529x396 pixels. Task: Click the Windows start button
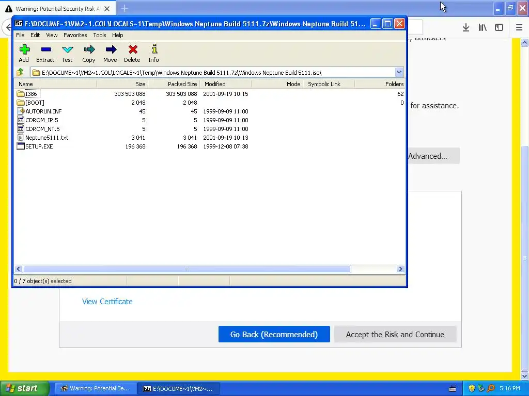[x=24, y=389]
